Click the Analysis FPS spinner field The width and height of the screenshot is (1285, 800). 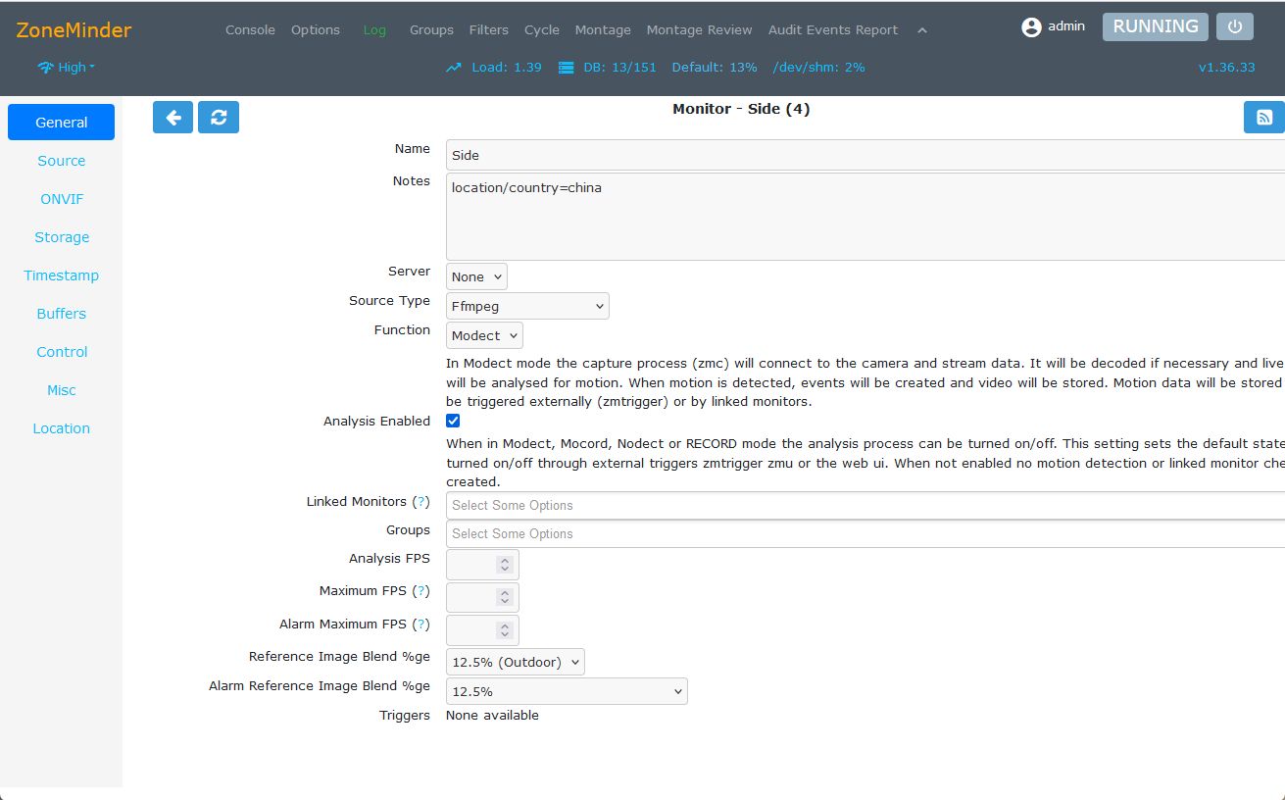click(x=482, y=565)
